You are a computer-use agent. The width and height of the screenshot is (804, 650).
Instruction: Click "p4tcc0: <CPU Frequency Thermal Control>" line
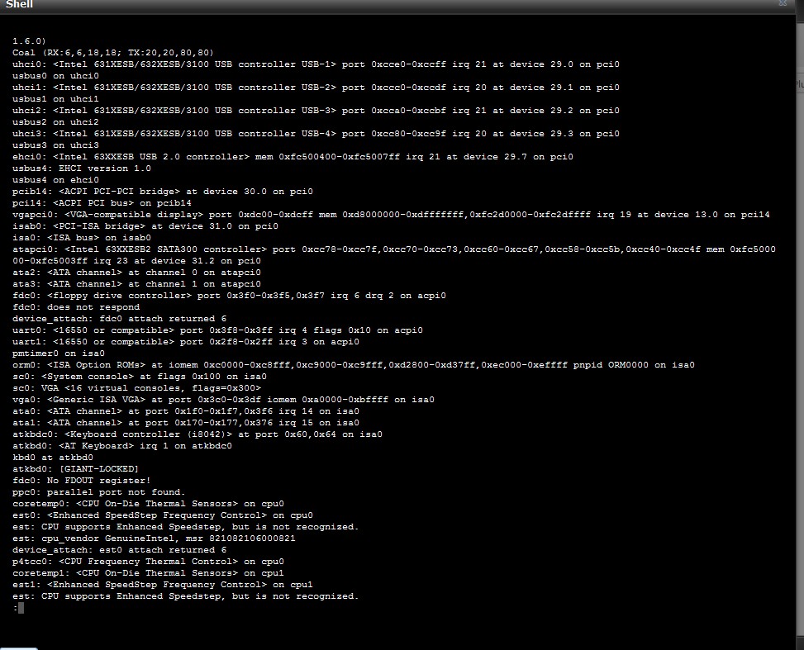tap(148, 562)
